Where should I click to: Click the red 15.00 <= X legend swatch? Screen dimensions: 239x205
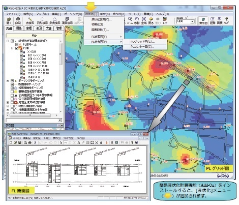[x=24, y=77]
